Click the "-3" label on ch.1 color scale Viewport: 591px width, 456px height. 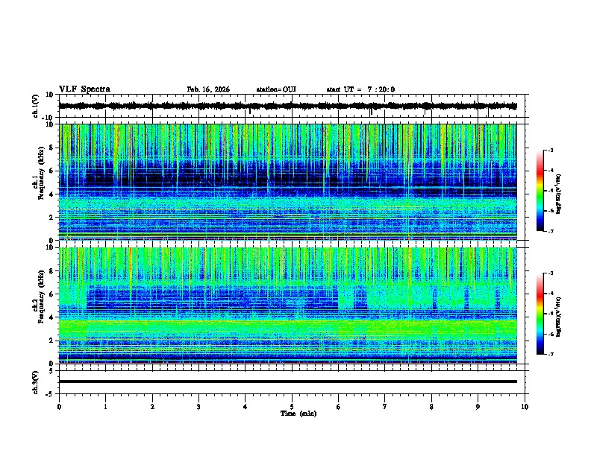[550, 150]
